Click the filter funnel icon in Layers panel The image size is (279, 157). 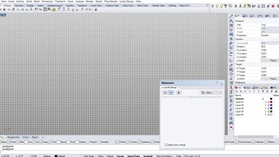pos(263,91)
